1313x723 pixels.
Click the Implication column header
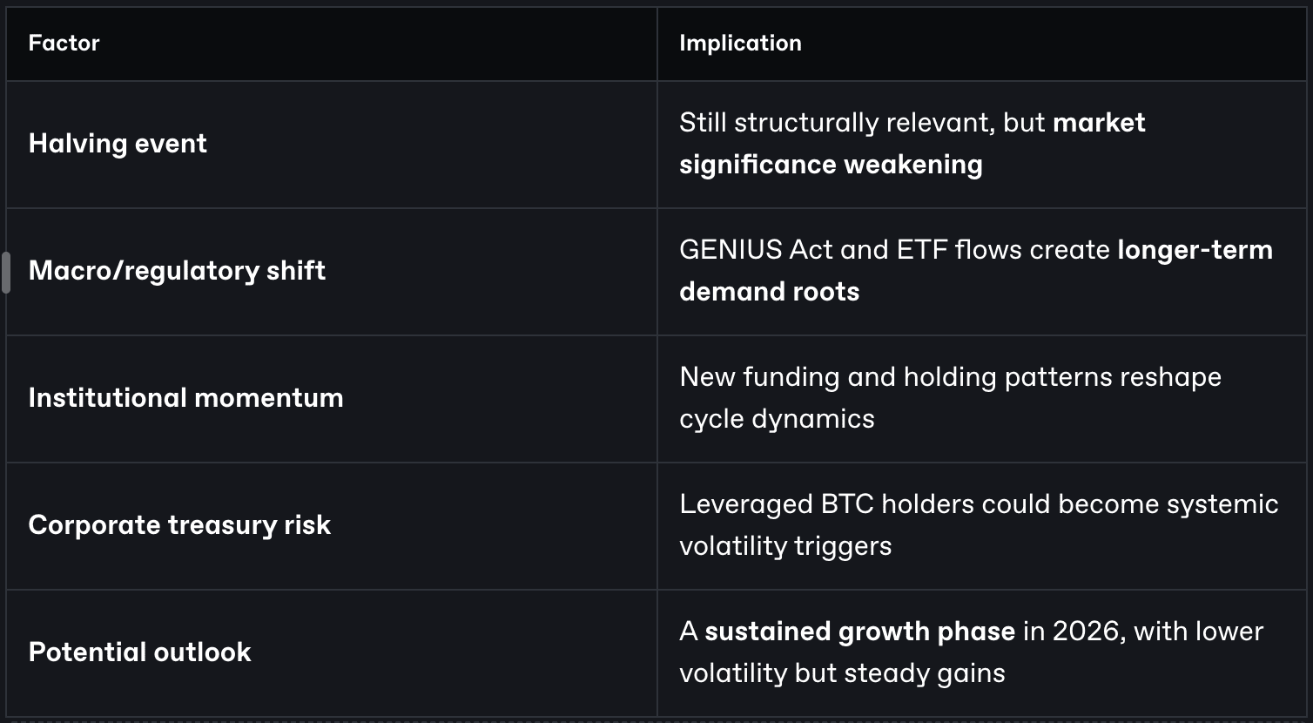[740, 44]
